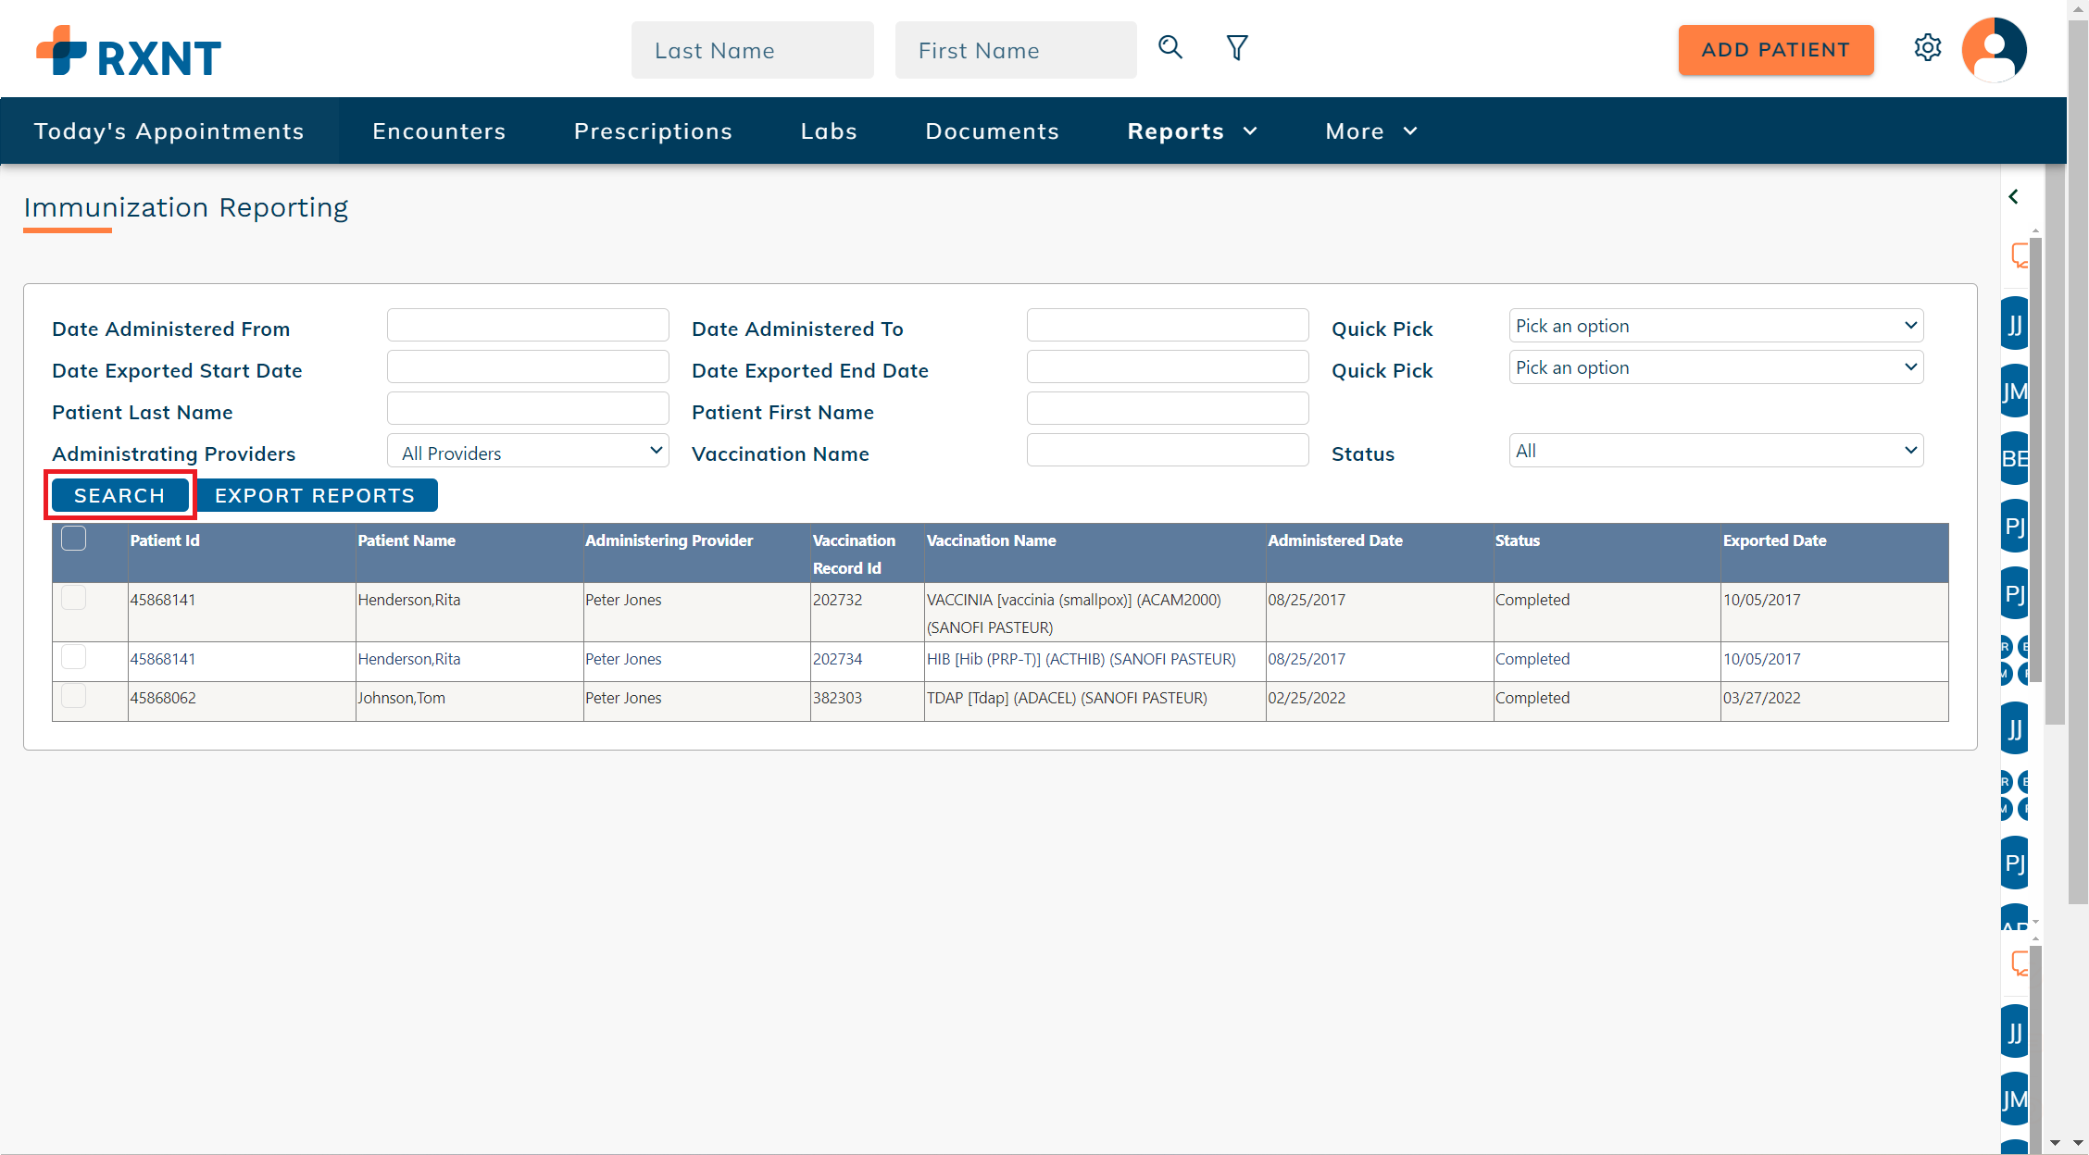Image resolution: width=2089 pixels, height=1155 pixels.
Task: Open the chat bubble icon in the sidebar
Action: click(2019, 255)
